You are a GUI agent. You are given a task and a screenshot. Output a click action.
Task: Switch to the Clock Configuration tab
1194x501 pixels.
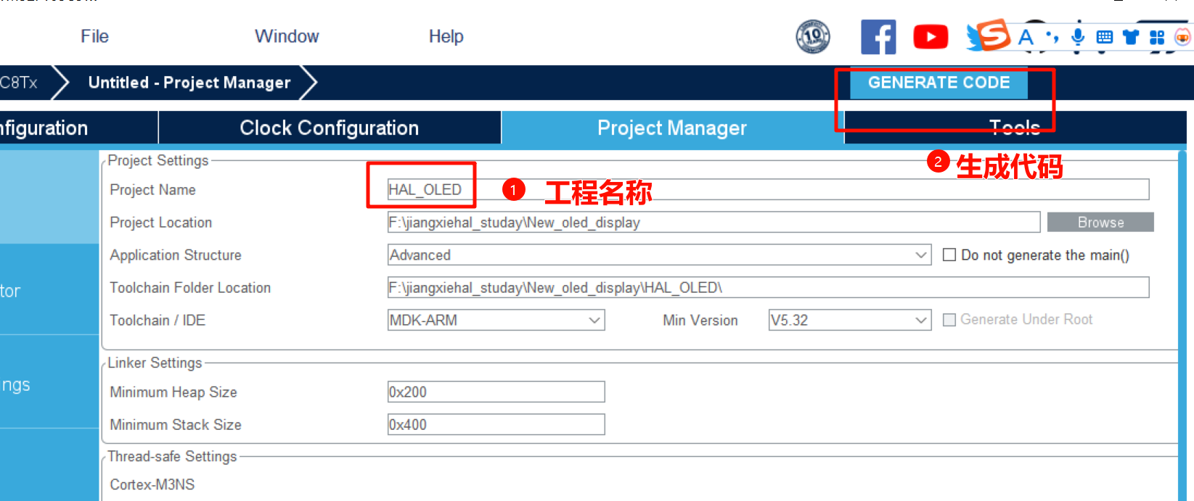point(330,128)
